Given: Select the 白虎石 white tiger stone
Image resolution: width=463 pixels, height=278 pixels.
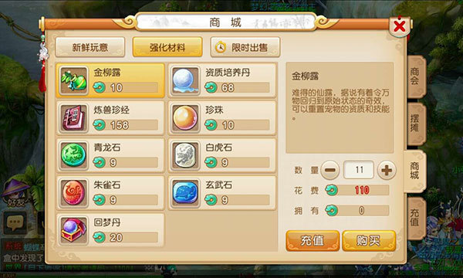Looking at the screenshot, I should pyautogui.click(x=185, y=155).
